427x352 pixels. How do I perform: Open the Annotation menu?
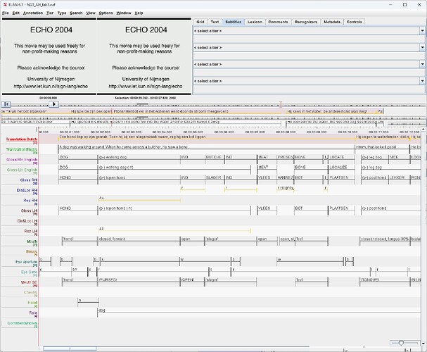point(32,13)
